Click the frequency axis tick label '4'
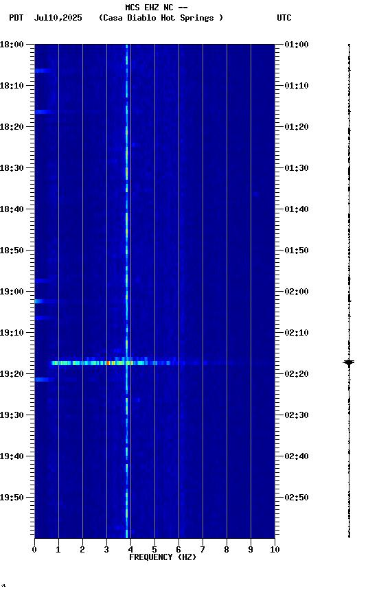This screenshot has width=379, height=593. pyautogui.click(x=130, y=550)
